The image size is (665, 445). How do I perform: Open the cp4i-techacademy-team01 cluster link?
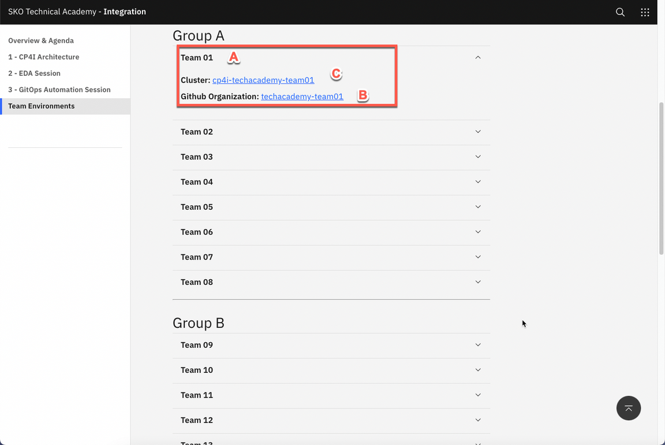click(263, 80)
